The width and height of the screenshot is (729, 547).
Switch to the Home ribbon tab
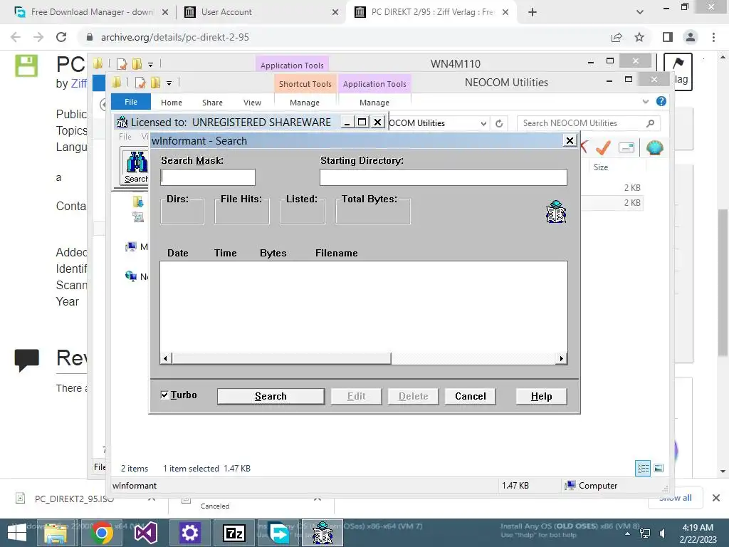tap(172, 103)
